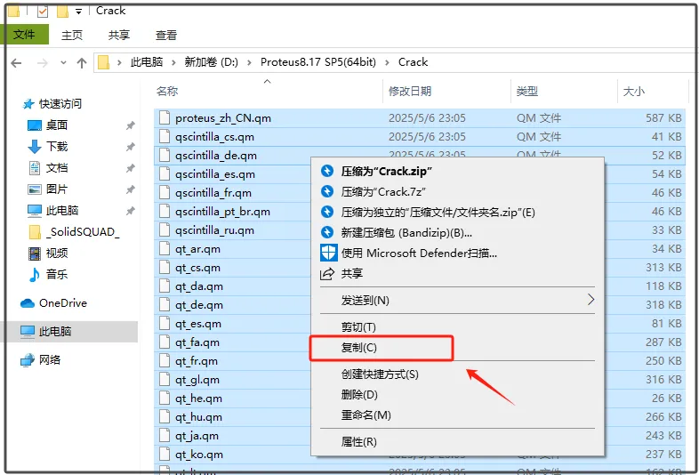
Task: Select file qscintilla_cs.qm
Action: (x=214, y=137)
